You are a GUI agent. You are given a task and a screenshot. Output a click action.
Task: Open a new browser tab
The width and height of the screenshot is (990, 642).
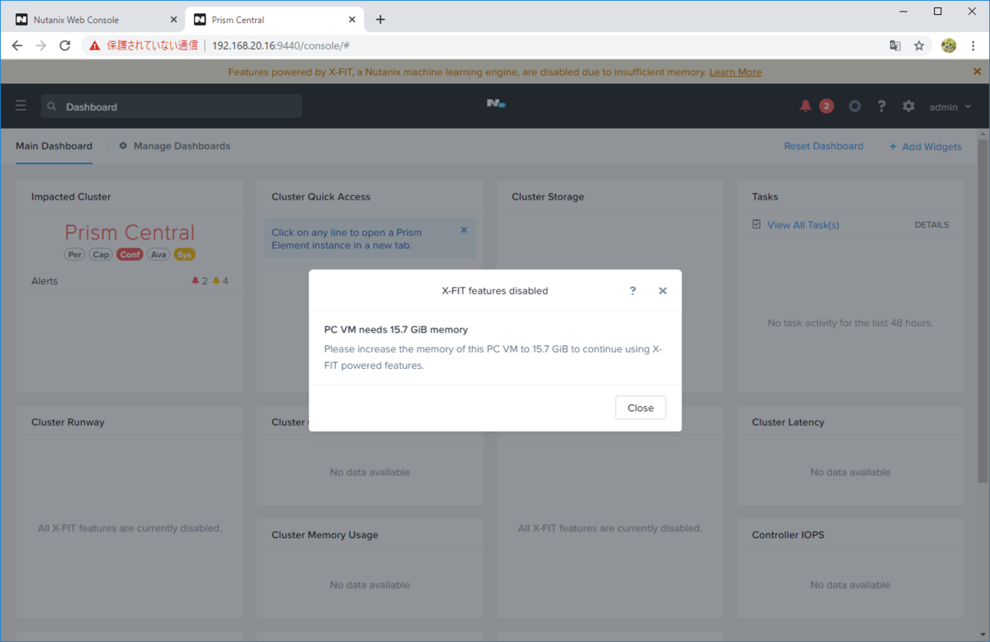pos(380,19)
